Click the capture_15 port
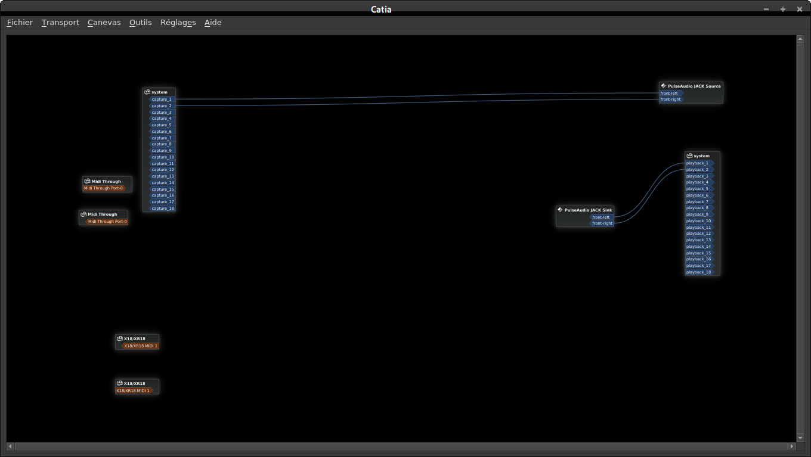The image size is (811, 457). pos(162,189)
